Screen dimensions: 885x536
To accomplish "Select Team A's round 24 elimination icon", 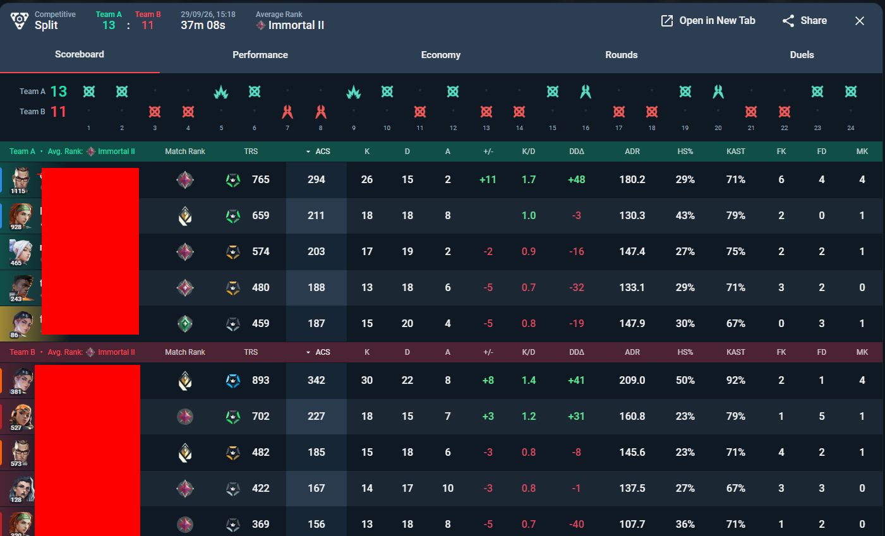I will click(x=851, y=92).
